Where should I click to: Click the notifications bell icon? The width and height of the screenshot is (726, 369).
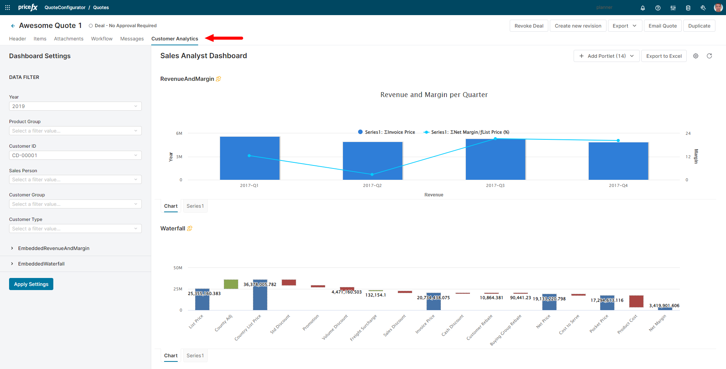click(643, 8)
